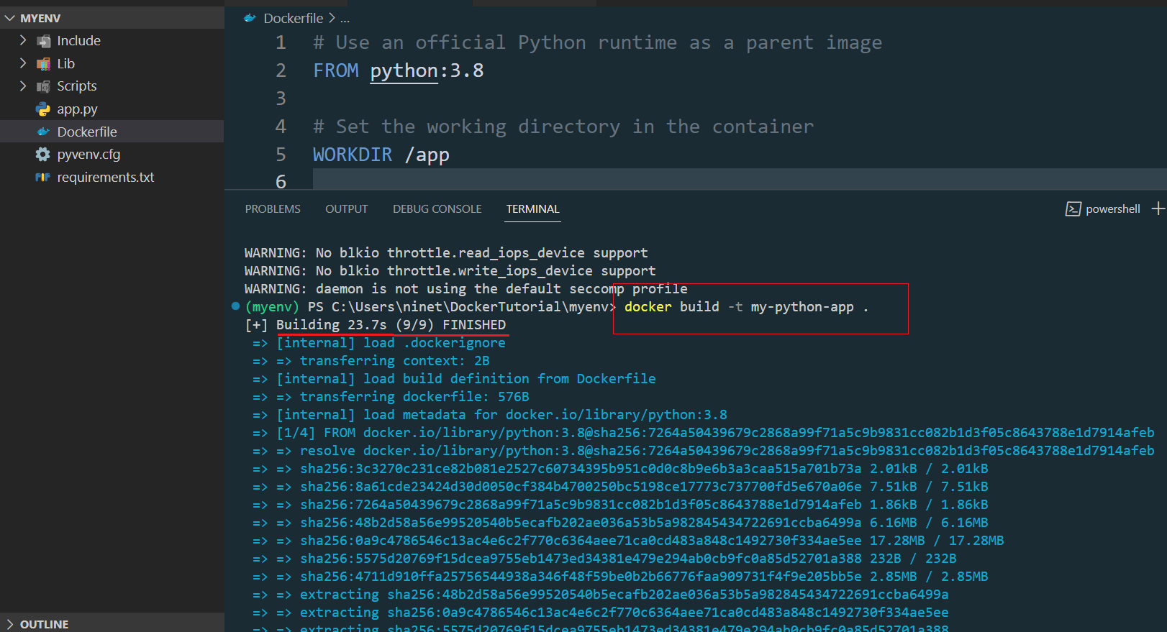Screen dimensions: 1167x632
Task: Click the WORKDIR keyword on line 5
Action: click(x=353, y=155)
